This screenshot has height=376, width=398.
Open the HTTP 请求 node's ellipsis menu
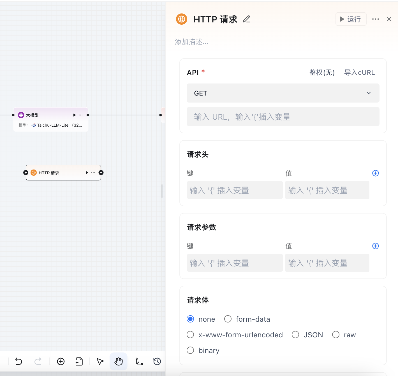coord(93,173)
